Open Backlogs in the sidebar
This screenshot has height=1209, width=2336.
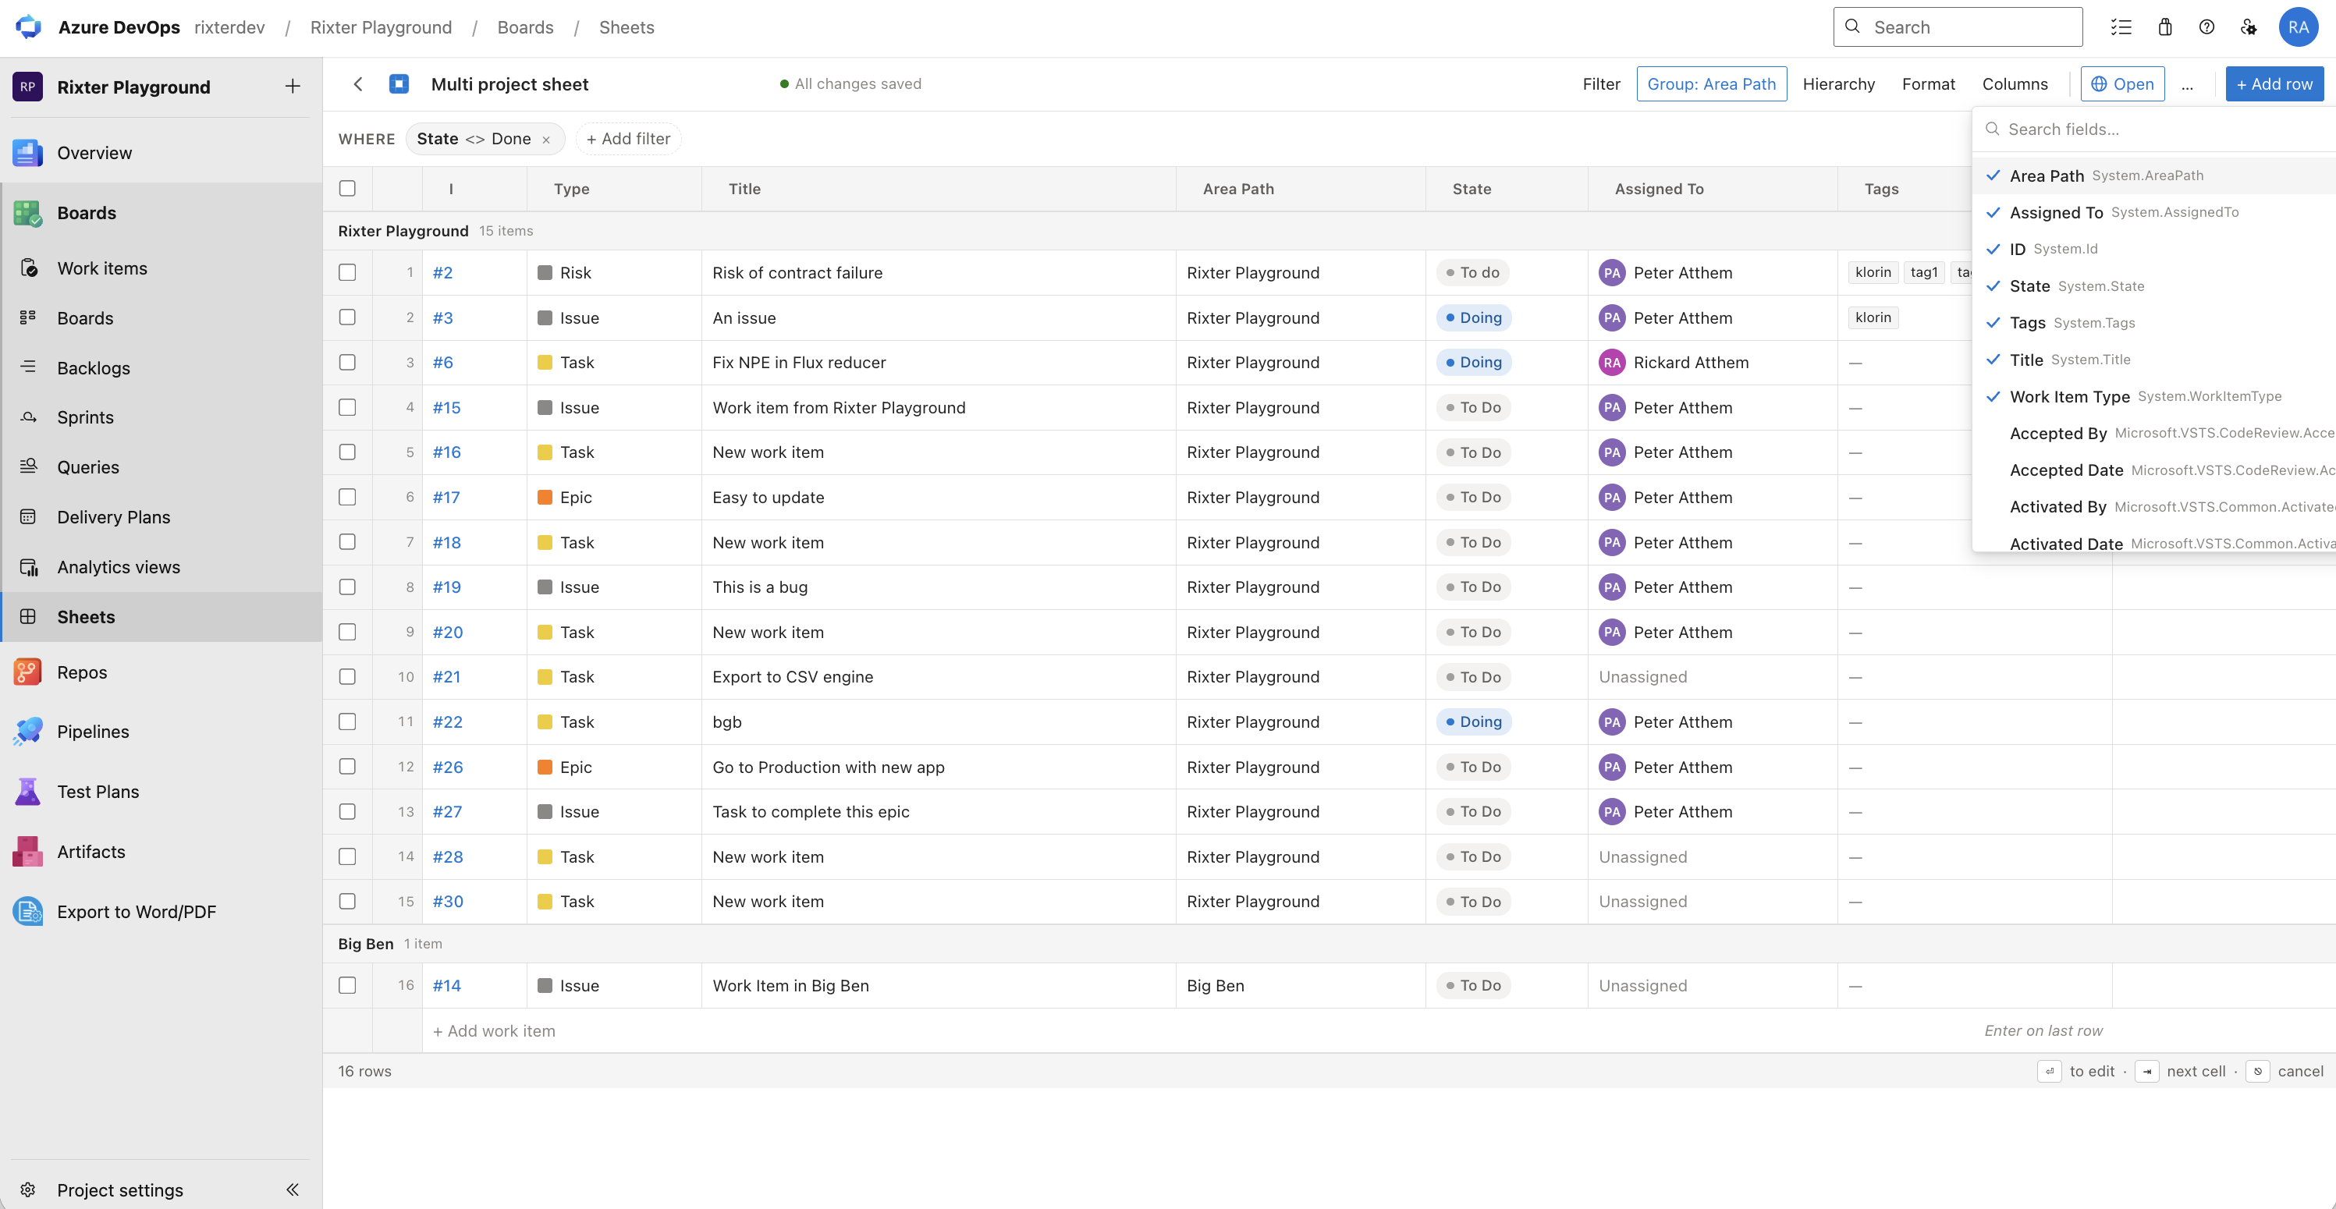[x=162, y=368]
